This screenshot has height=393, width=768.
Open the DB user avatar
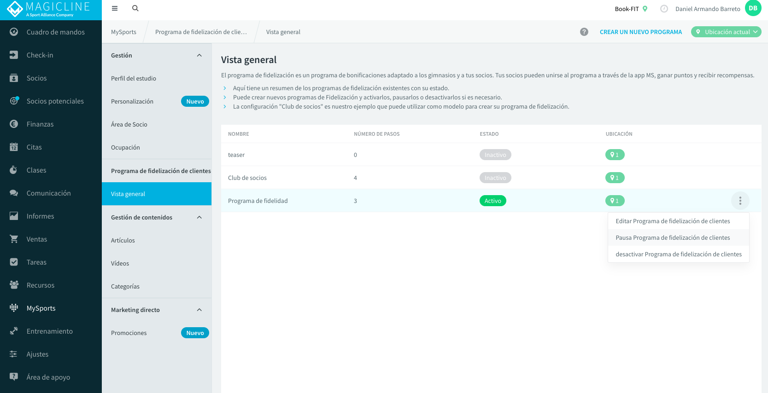[753, 8]
